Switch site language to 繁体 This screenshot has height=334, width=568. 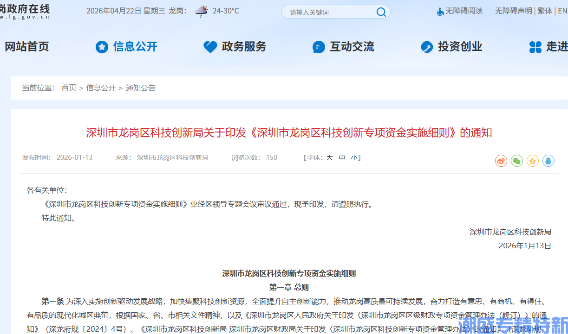coord(545,11)
